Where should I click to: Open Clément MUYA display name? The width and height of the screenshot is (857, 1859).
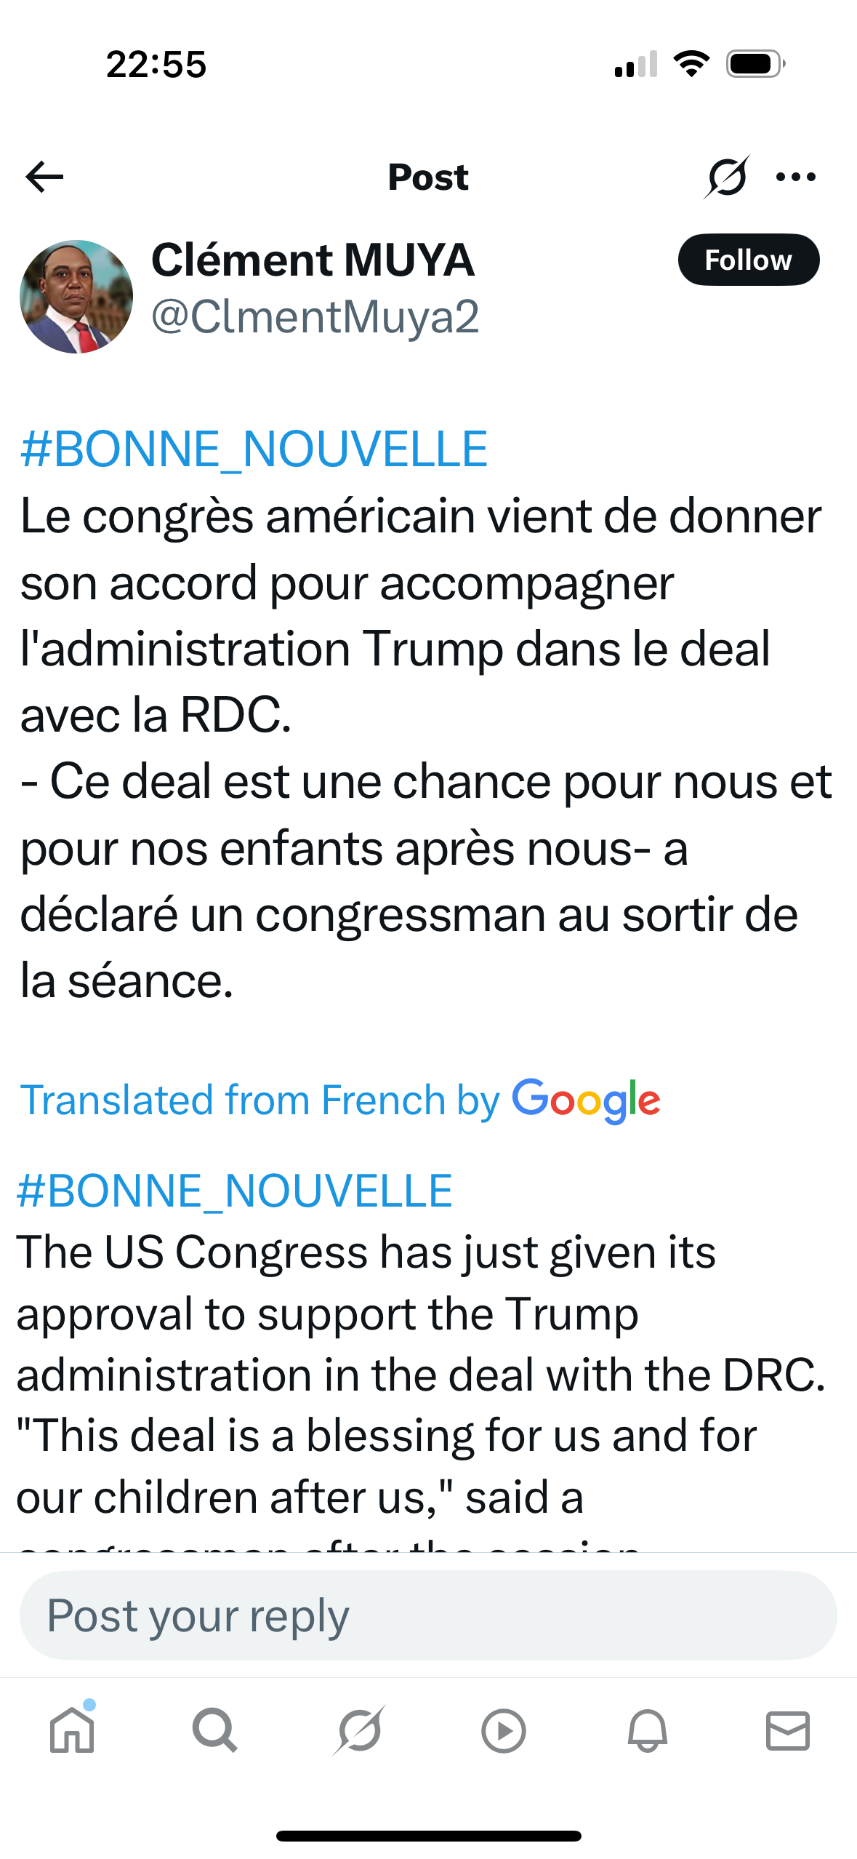click(313, 260)
